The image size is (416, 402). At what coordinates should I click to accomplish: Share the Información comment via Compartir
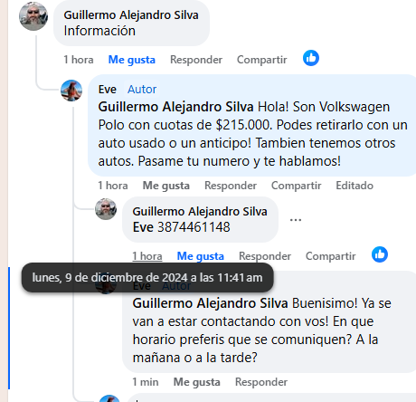coord(262,60)
